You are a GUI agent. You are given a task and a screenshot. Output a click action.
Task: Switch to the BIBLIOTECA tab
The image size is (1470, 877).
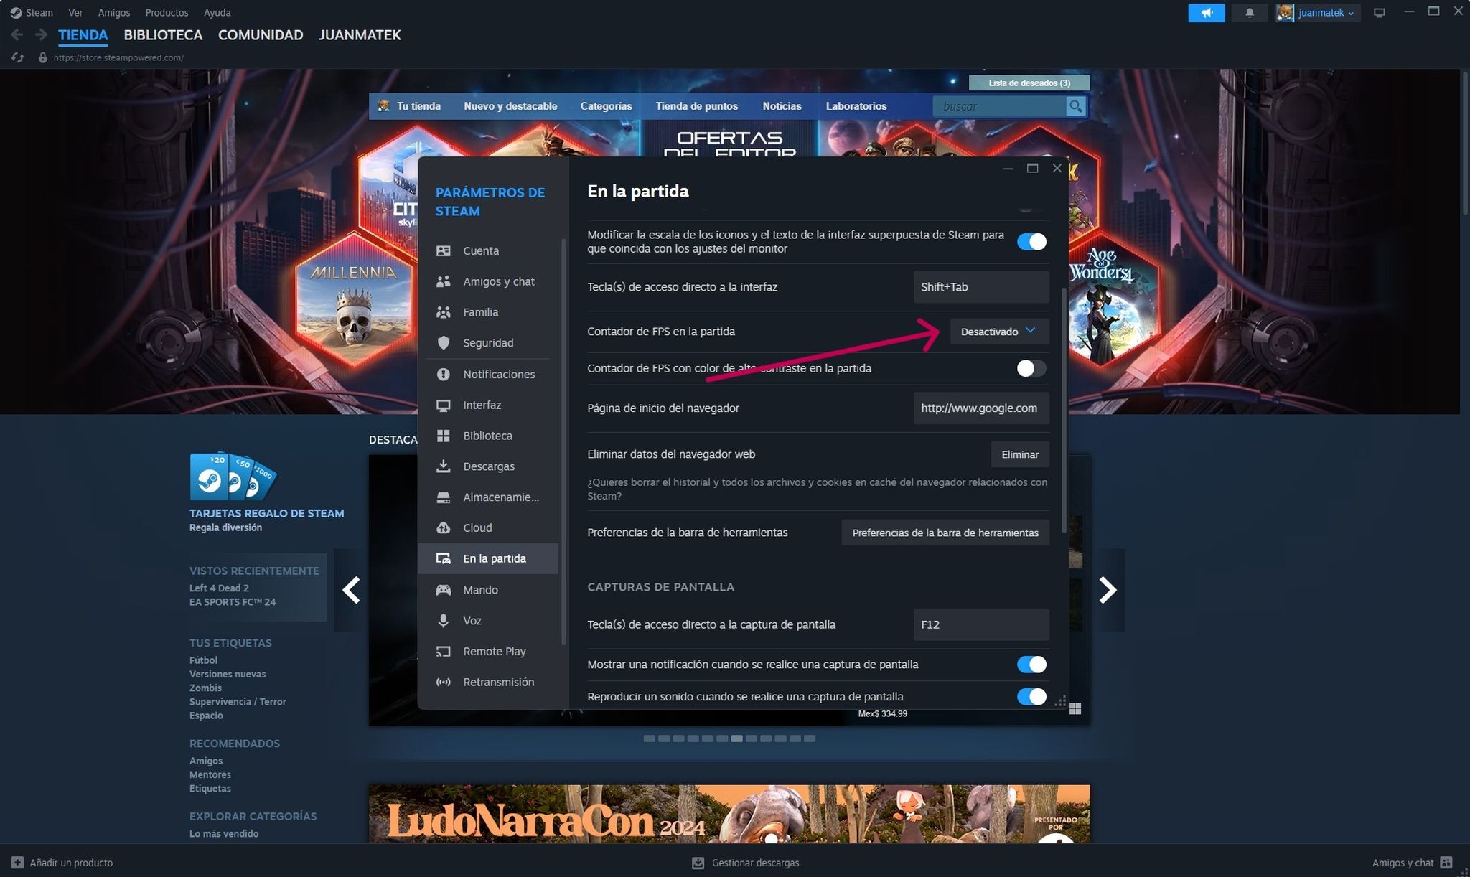163,34
